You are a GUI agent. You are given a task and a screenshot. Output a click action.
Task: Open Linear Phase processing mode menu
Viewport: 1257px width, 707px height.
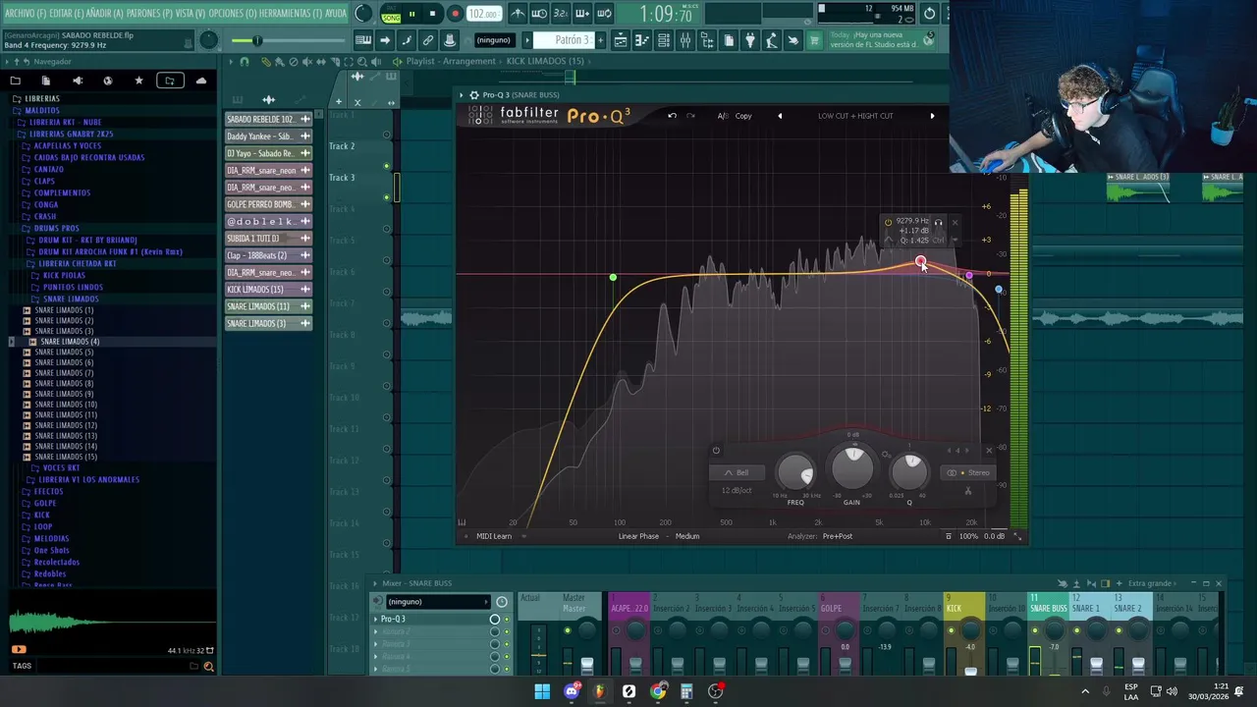pyautogui.click(x=638, y=536)
